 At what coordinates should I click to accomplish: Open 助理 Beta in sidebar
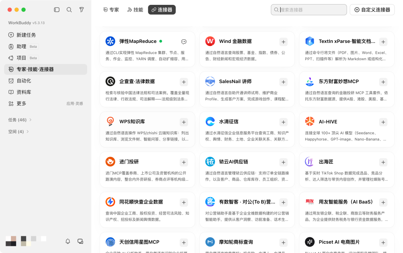pos(46,47)
